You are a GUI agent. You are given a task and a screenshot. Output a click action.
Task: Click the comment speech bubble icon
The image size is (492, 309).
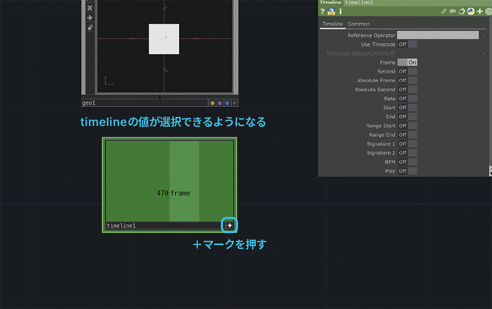[452, 11]
